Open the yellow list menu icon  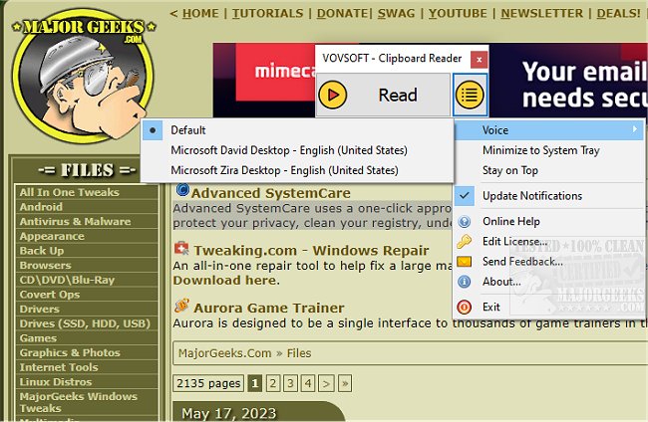[x=470, y=95]
